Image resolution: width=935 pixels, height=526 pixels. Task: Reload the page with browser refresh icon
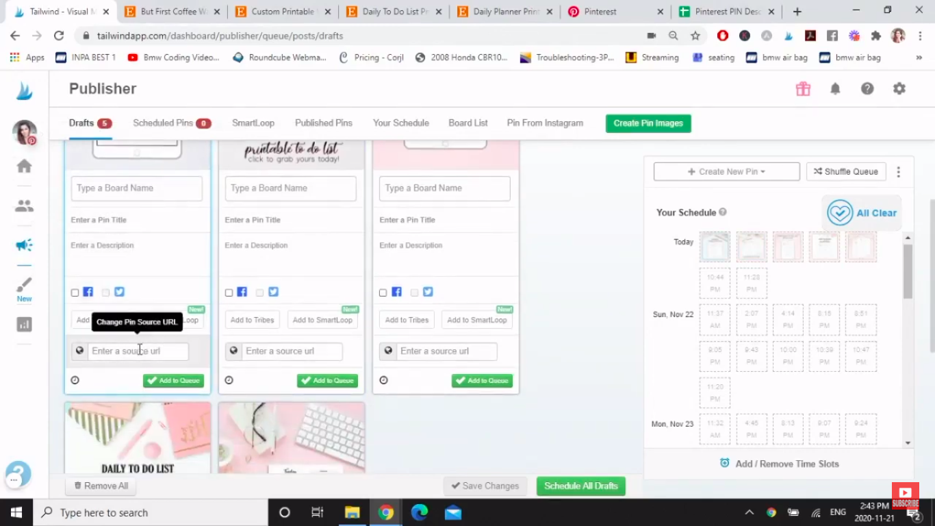(59, 36)
